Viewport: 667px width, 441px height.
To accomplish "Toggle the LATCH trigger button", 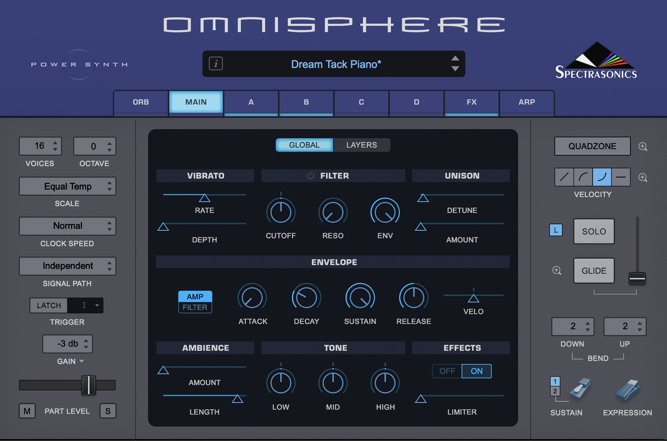I will 49,305.
